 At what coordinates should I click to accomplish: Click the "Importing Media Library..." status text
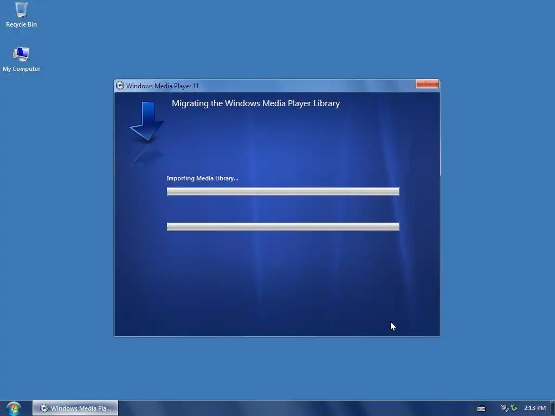(x=203, y=178)
